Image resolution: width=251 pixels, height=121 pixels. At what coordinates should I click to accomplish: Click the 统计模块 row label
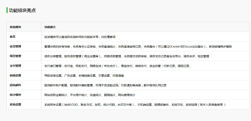(x=15, y=95)
